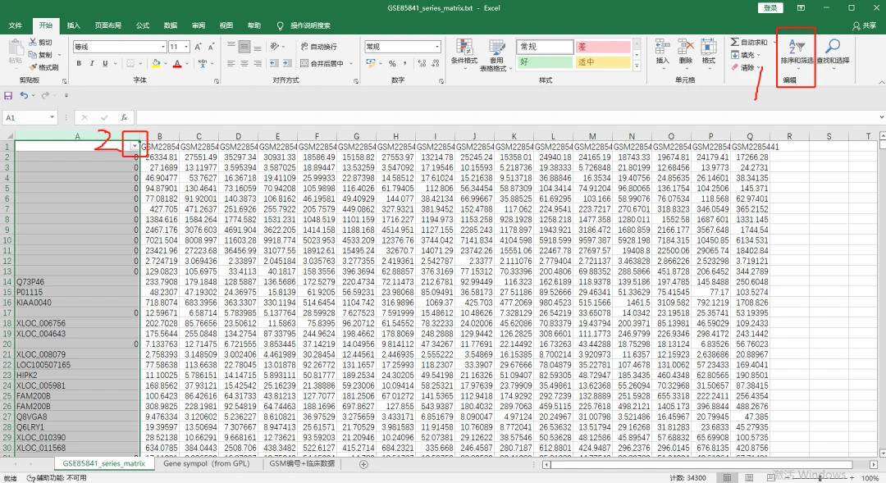Open the font name dropdown (等线)

tap(163, 47)
